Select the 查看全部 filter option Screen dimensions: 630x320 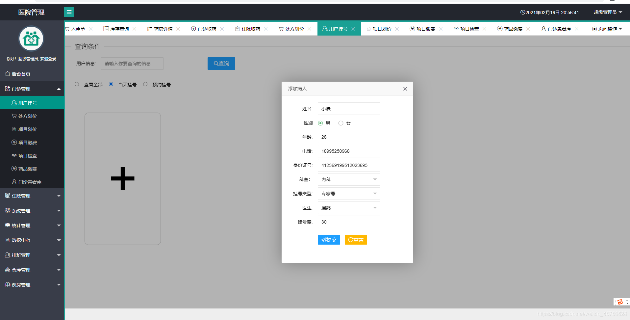click(x=77, y=84)
